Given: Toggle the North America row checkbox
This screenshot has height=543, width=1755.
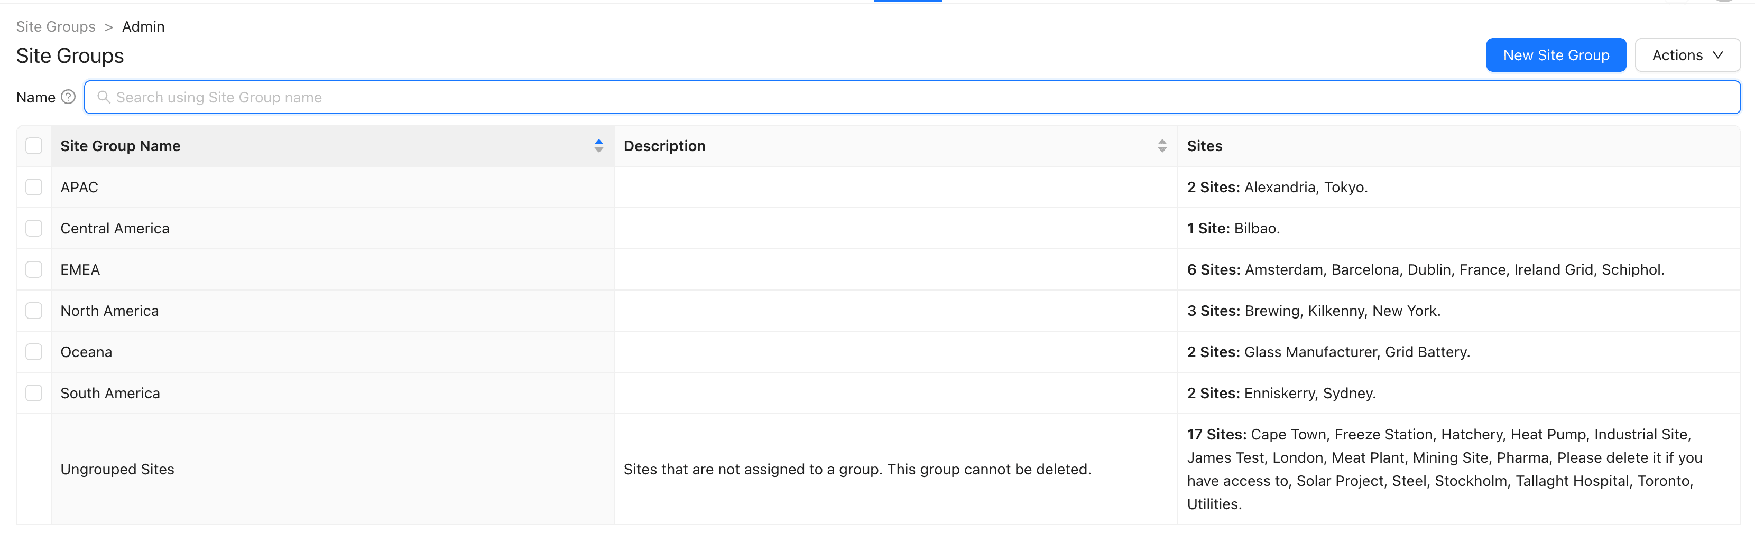Looking at the screenshot, I should (33, 310).
